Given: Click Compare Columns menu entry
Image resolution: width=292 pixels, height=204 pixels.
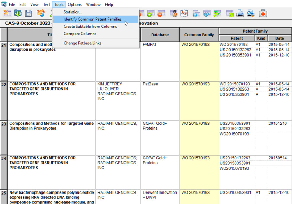Looking at the screenshot, I should (x=80, y=34).
